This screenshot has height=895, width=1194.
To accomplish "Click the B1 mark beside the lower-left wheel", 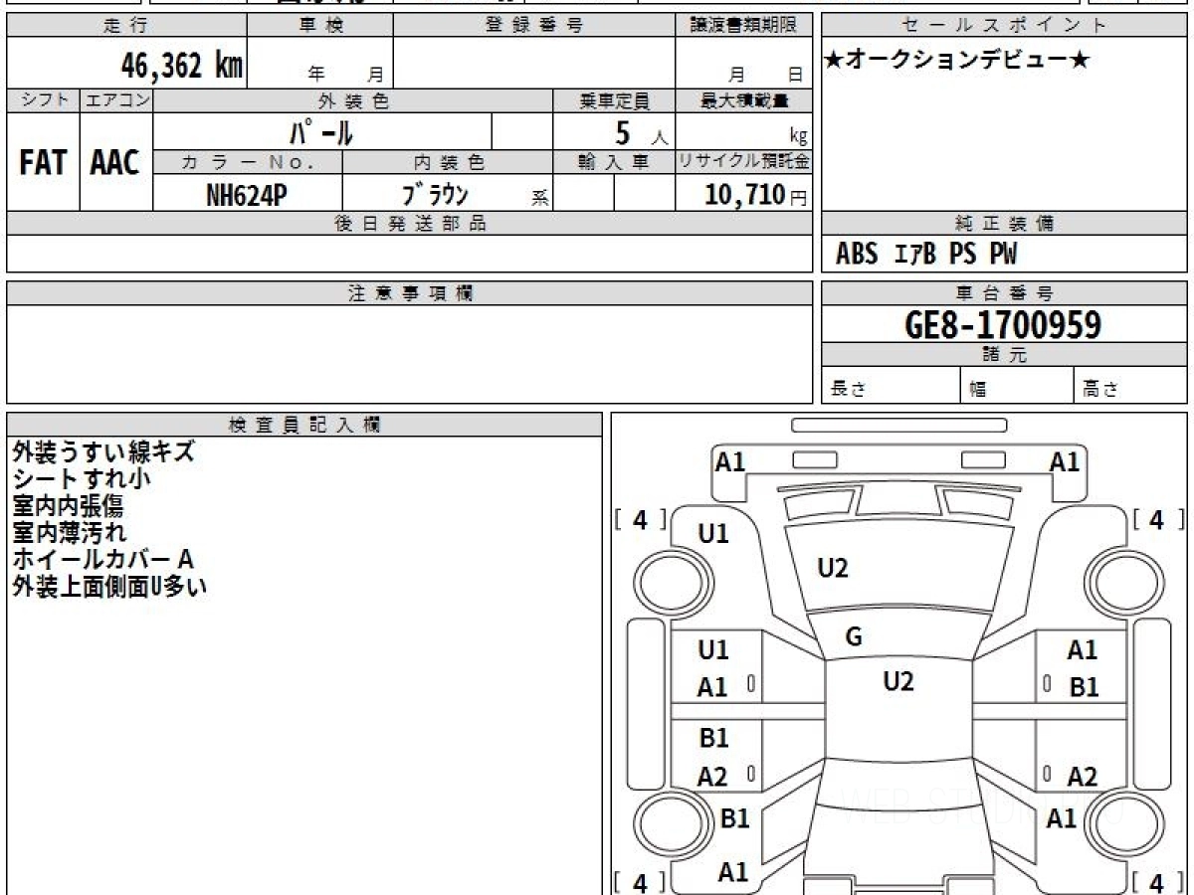I will (734, 818).
